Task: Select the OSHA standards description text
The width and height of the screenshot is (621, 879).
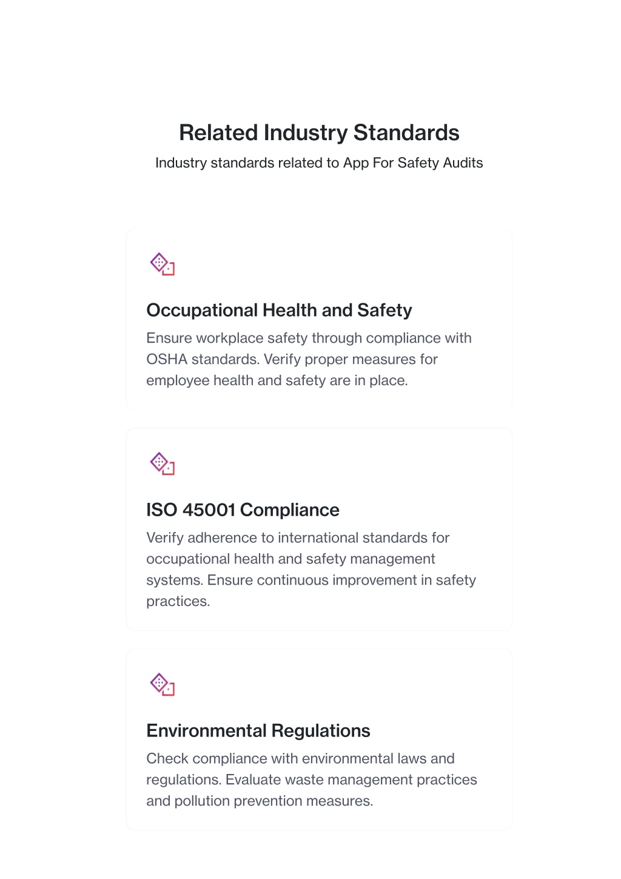Action: [x=309, y=359]
